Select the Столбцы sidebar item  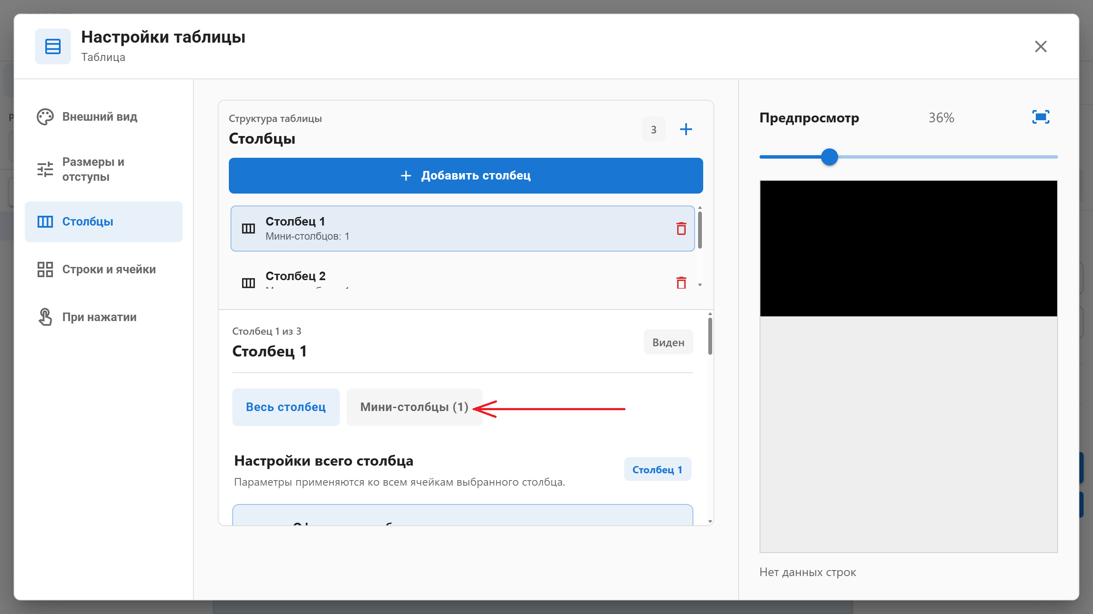[103, 222]
